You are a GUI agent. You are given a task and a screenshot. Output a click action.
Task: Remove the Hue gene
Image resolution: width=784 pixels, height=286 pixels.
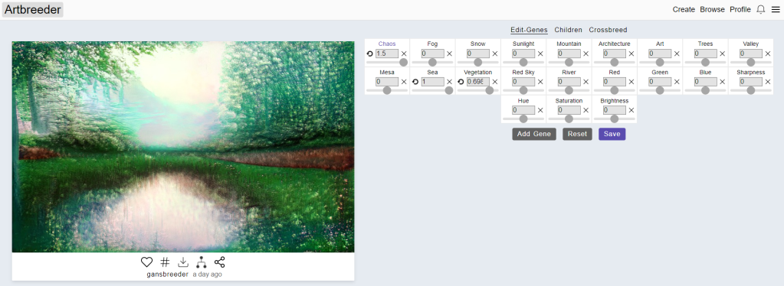coord(540,110)
